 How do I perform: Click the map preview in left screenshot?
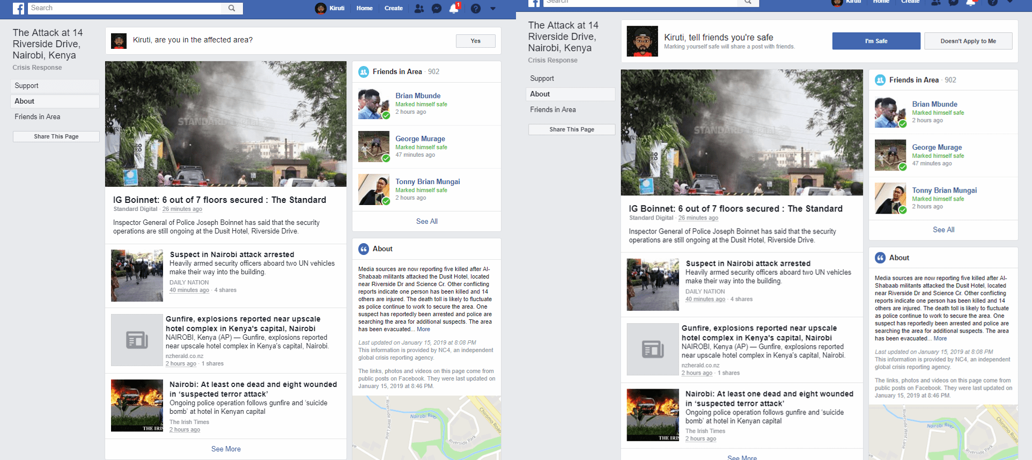pyautogui.click(x=426, y=428)
